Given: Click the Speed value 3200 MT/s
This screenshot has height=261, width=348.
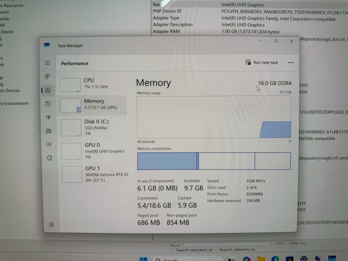Looking at the screenshot, I should (x=256, y=181).
